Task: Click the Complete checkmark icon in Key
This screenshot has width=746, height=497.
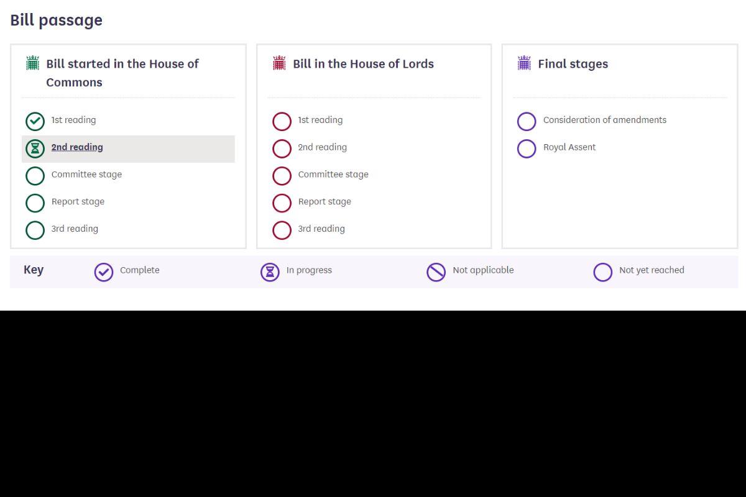Action: pos(104,272)
